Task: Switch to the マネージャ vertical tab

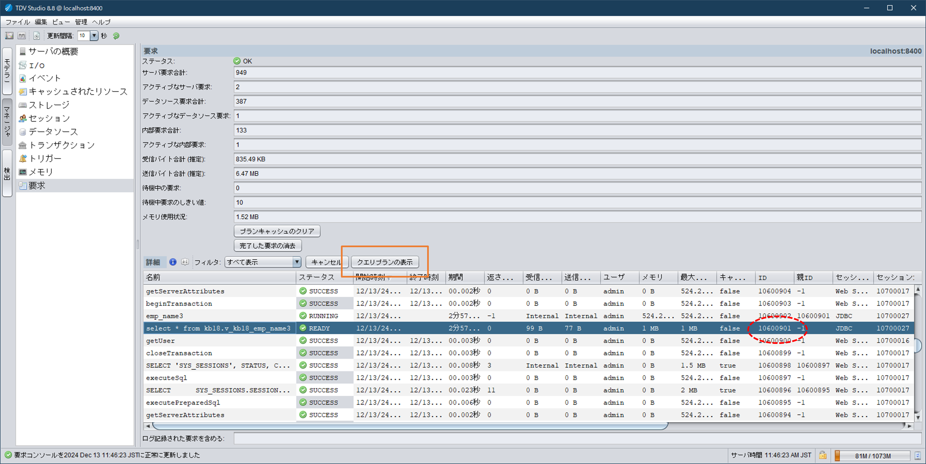Action: (7, 122)
